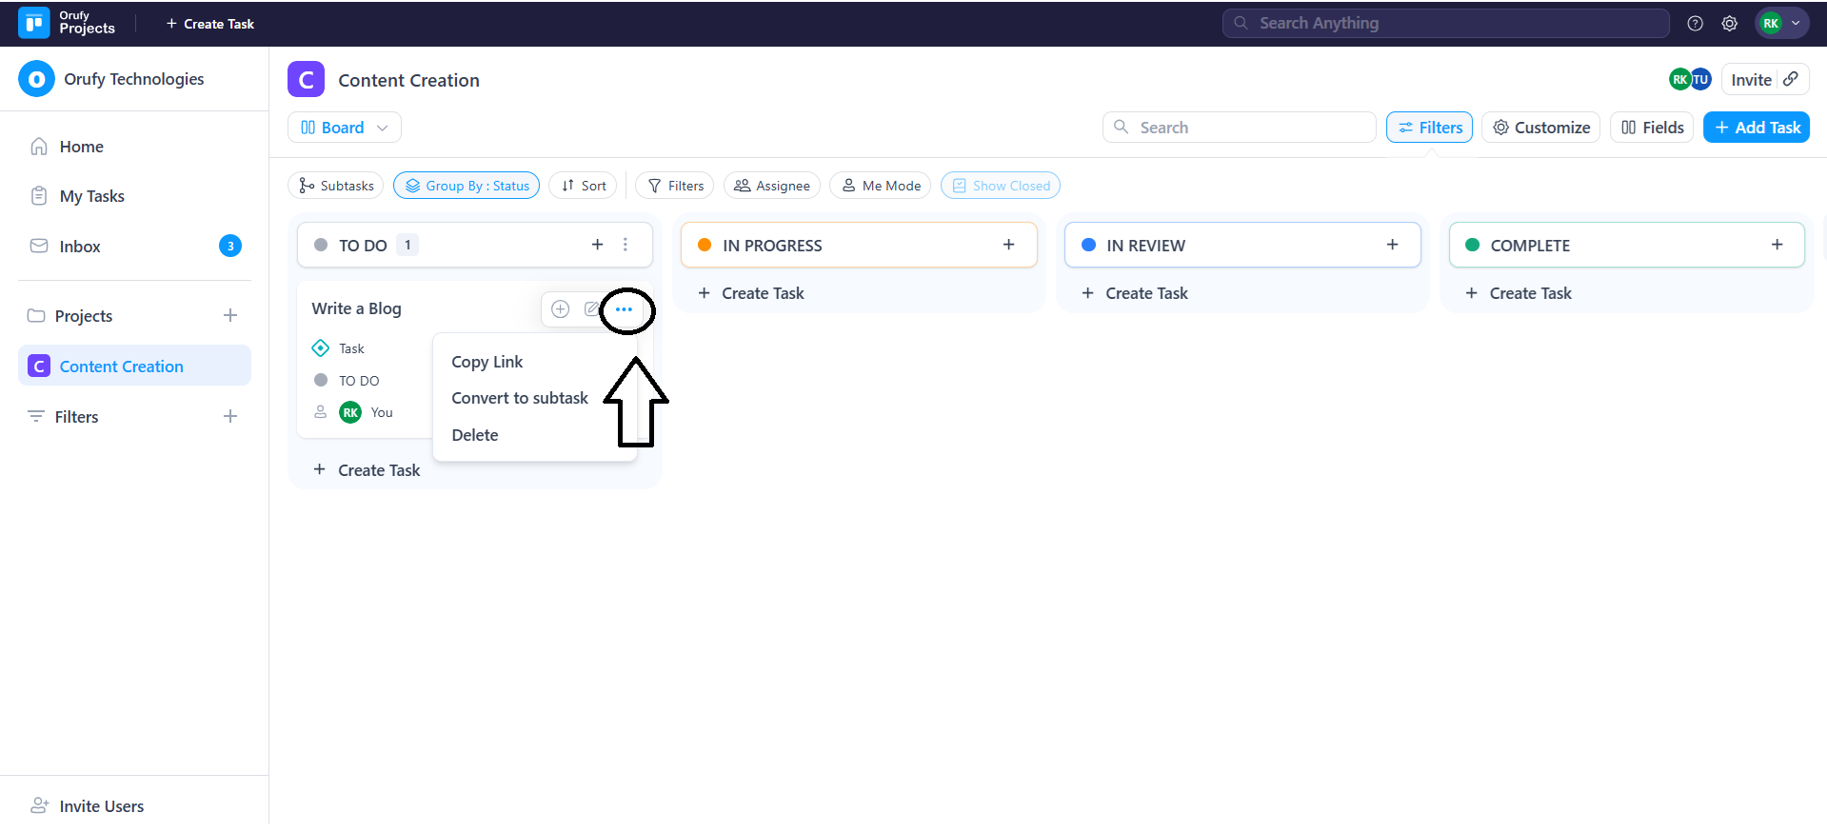Click the blue Add Task button
Screen dimensions: 1827x833
tap(1757, 128)
